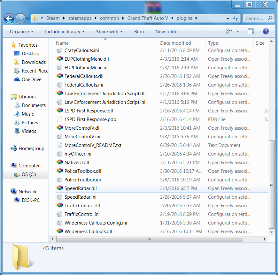Open the Organize menu

tap(21, 32)
